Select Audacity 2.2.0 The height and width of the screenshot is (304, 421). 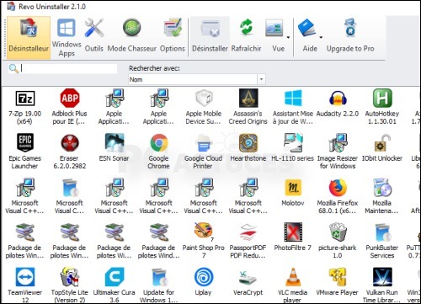point(338,104)
